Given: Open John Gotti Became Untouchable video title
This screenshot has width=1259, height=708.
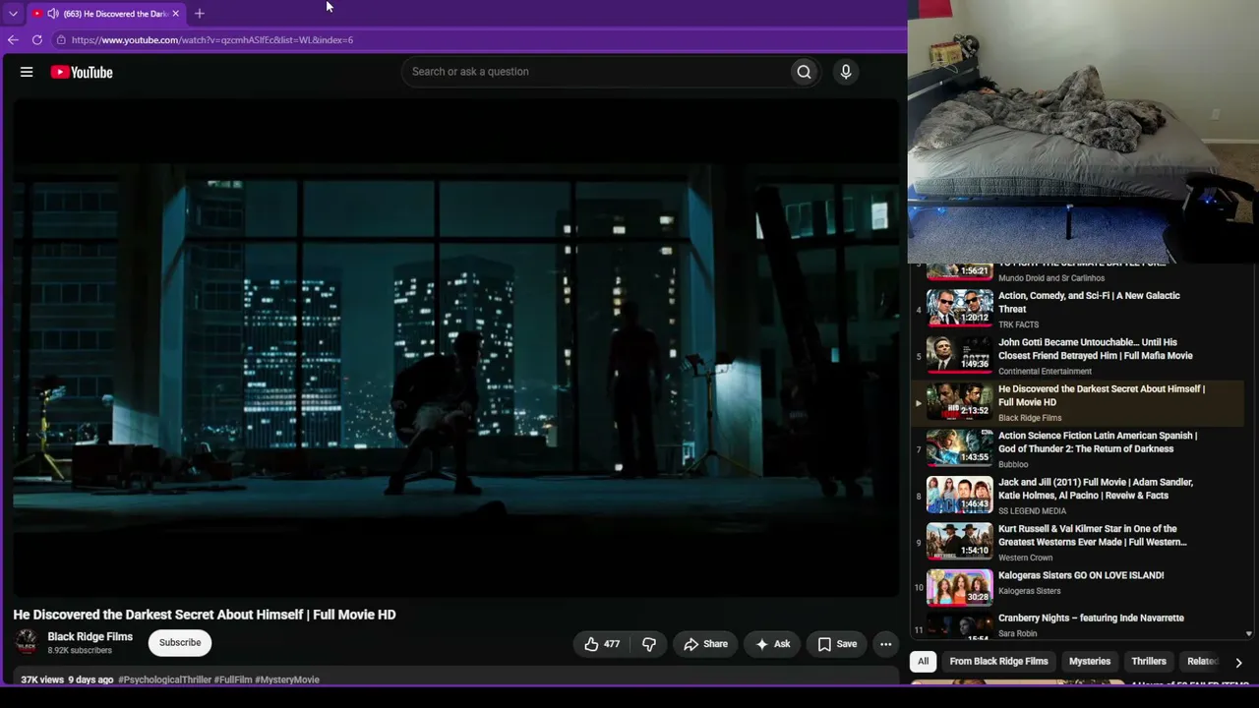Looking at the screenshot, I should pos(1095,349).
